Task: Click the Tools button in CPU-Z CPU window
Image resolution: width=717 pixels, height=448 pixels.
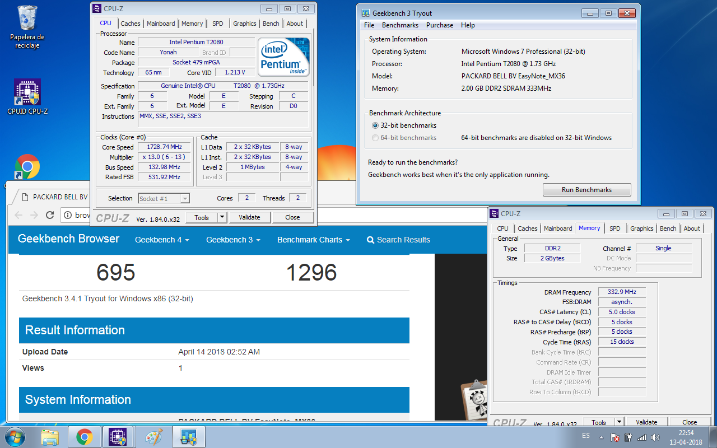Action: click(x=202, y=217)
